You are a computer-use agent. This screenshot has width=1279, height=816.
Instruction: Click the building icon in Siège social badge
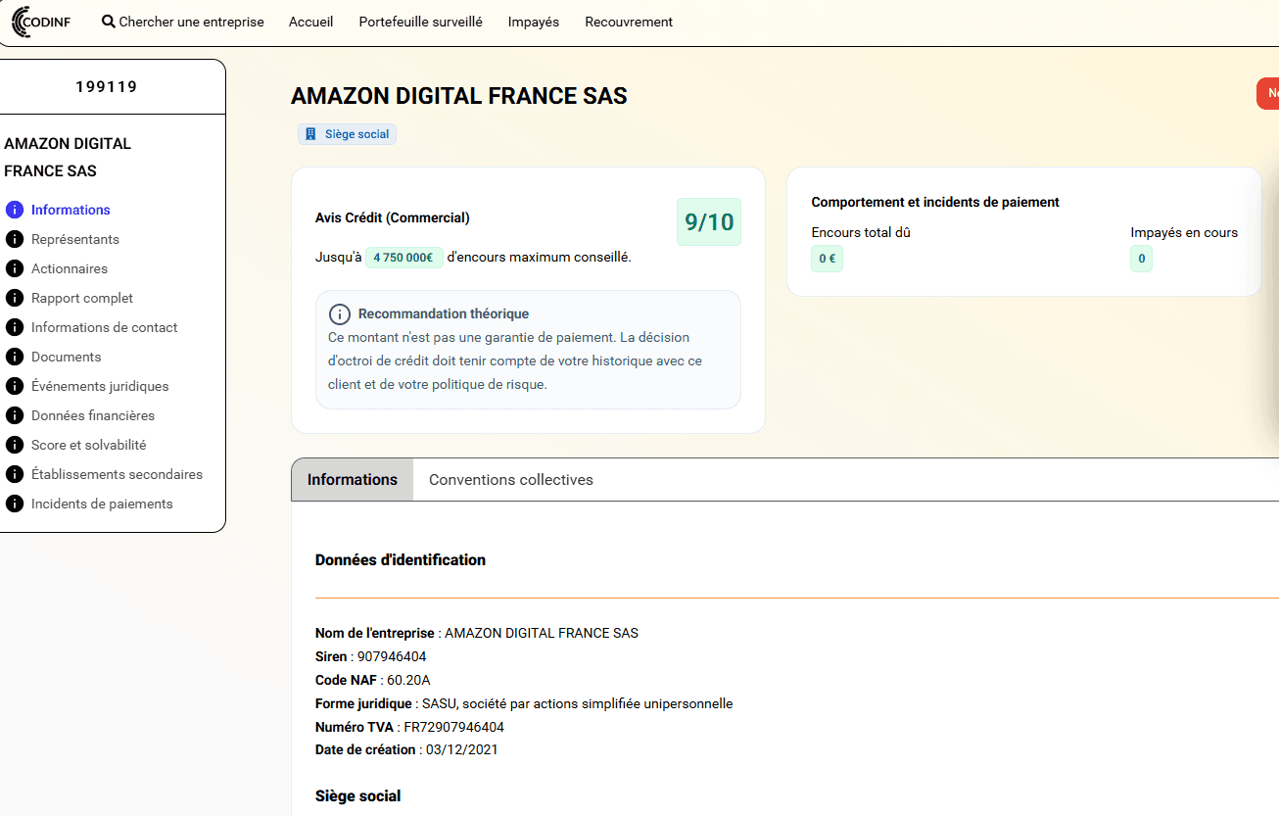tap(311, 134)
